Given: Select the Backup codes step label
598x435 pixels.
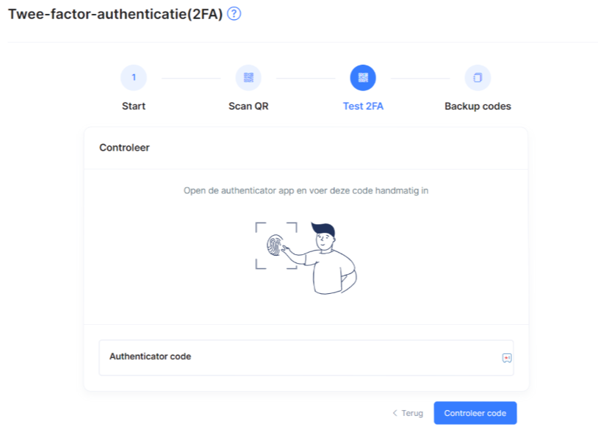Looking at the screenshot, I should (478, 106).
